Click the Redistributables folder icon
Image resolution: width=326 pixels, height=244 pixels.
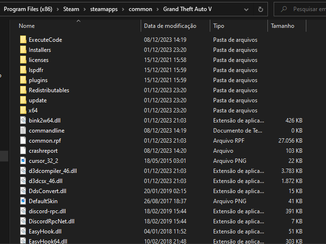tap(23, 90)
